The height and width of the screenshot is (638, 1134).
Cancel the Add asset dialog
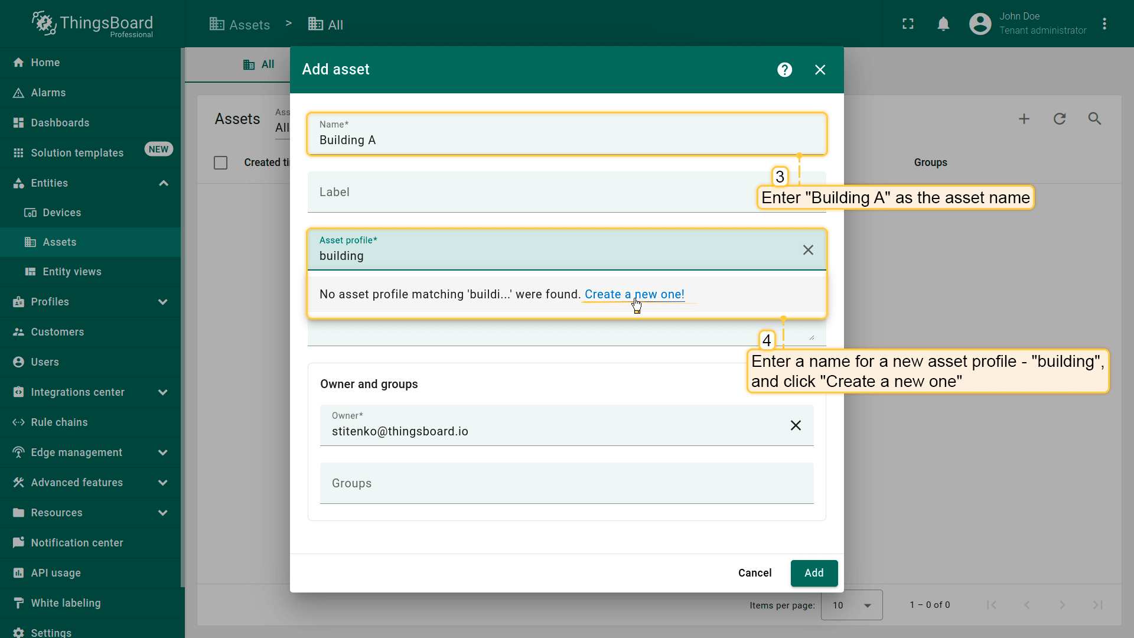[754, 573]
